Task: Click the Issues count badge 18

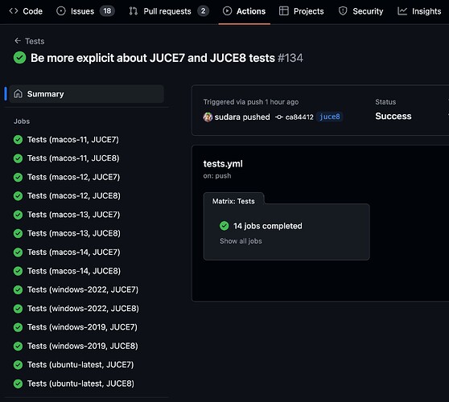Action: (x=107, y=11)
